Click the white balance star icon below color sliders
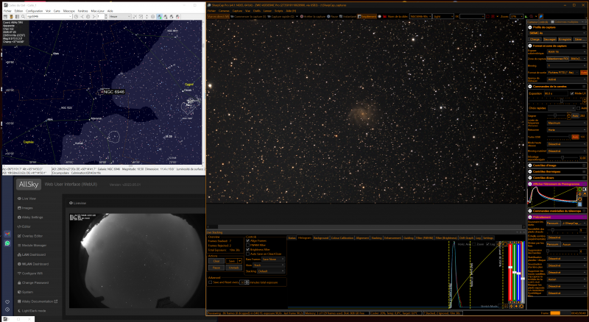Image resolution: width=589 pixels, height=322 pixels. (517, 307)
